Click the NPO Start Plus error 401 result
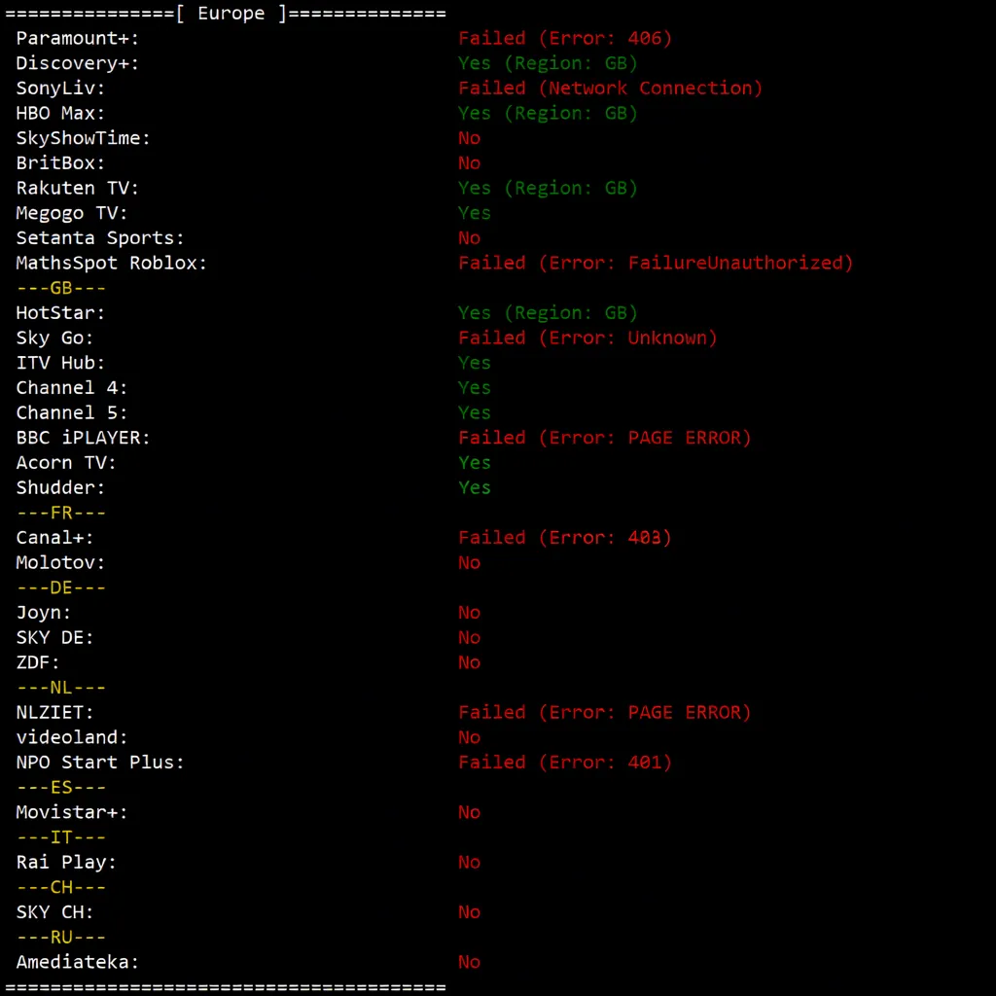The height and width of the screenshot is (996, 996). click(565, 763)
